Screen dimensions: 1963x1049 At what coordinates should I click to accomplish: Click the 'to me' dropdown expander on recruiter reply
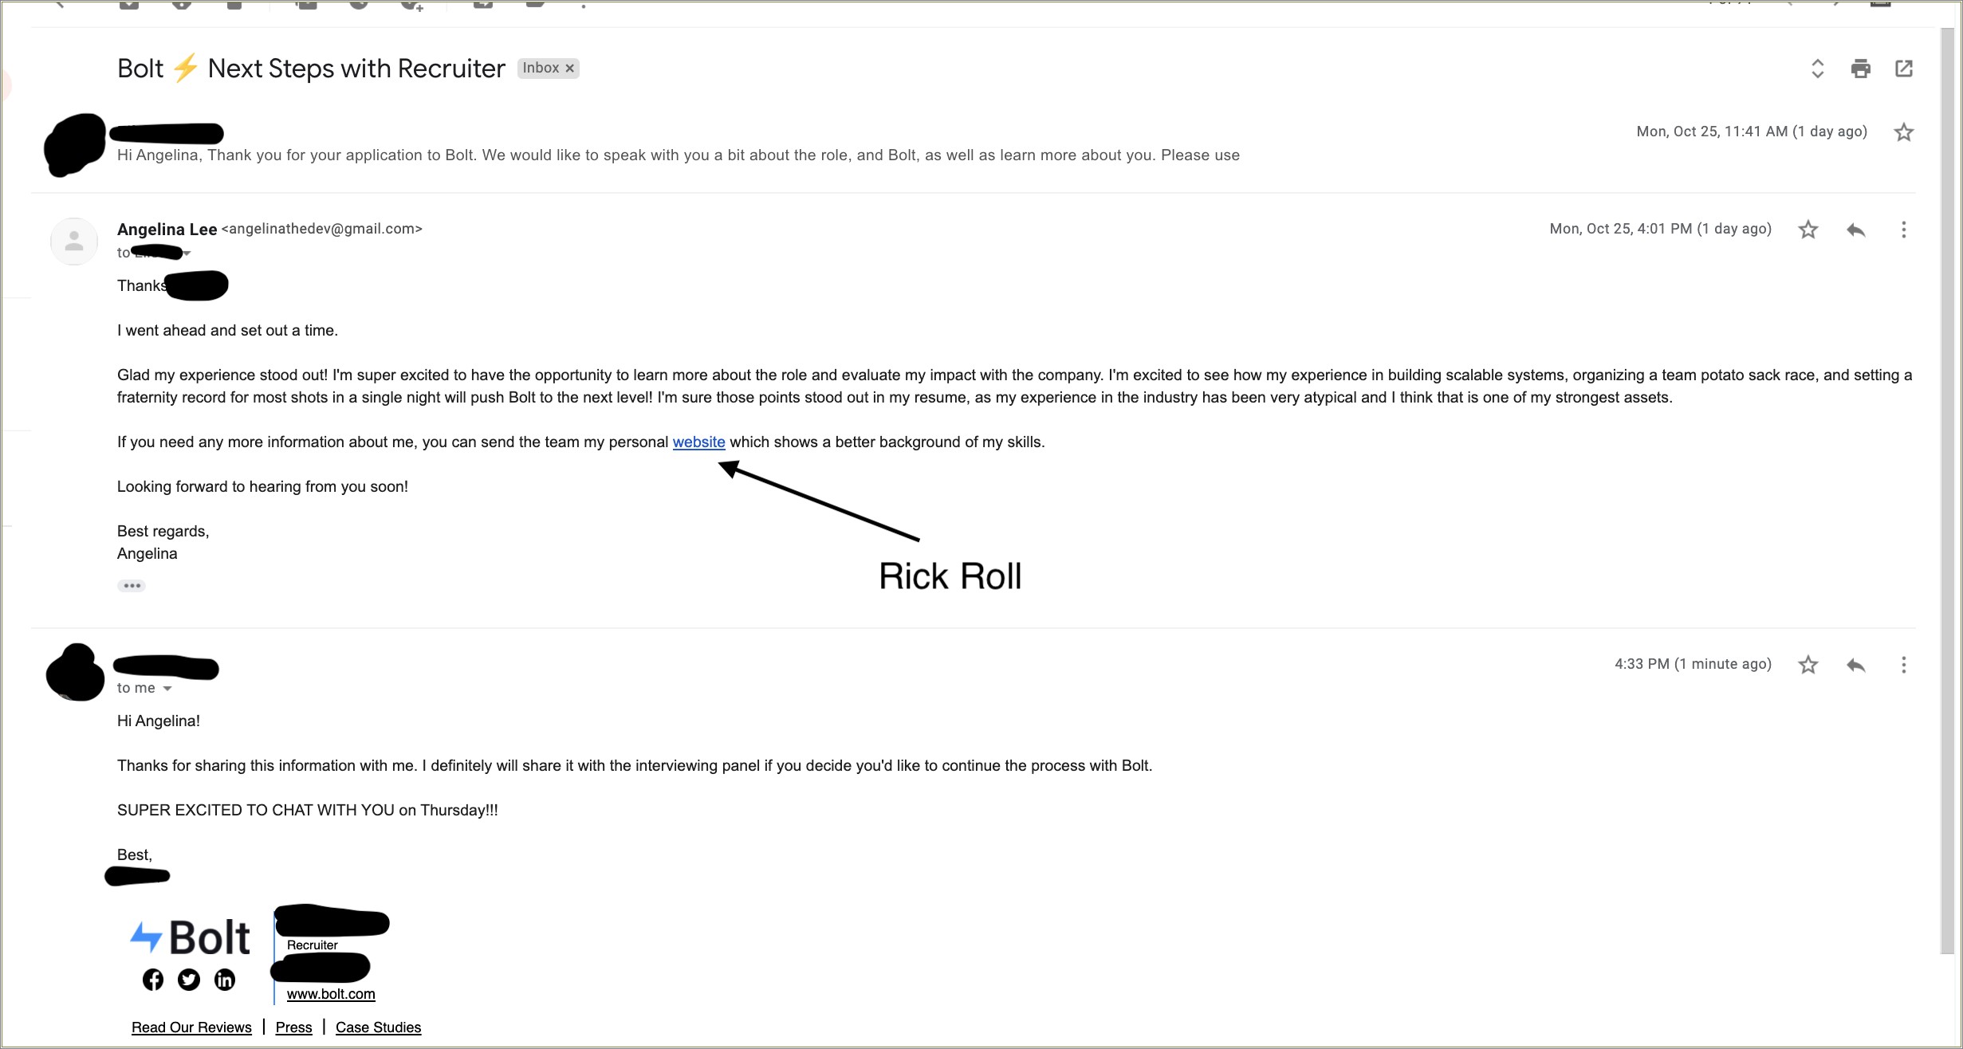(x=163, y=688)
